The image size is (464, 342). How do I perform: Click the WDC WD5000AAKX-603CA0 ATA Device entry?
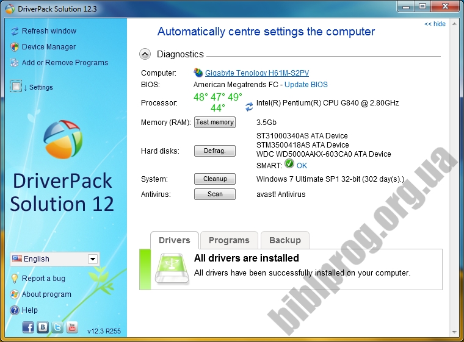click(324, 154)
